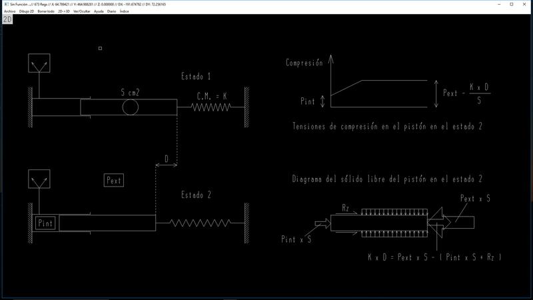Open the Ayuda help menu
This screenshot has width=533, height=300.
point(99,11)
